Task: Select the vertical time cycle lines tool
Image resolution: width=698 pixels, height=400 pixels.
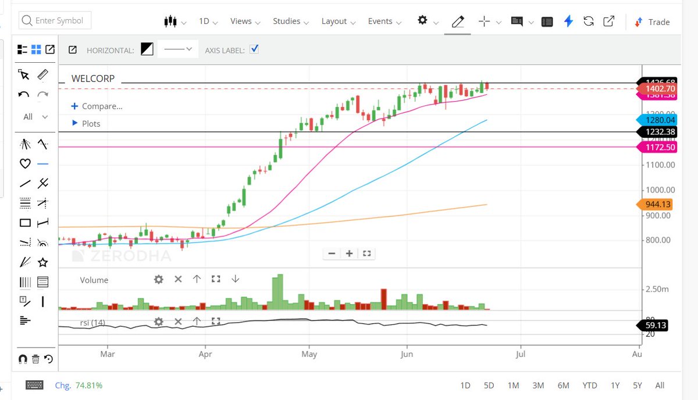Action: (25, 282)
